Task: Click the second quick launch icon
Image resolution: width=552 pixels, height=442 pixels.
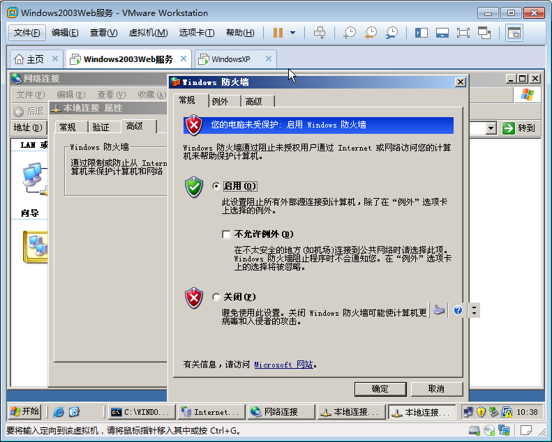Action: point(74,412)
